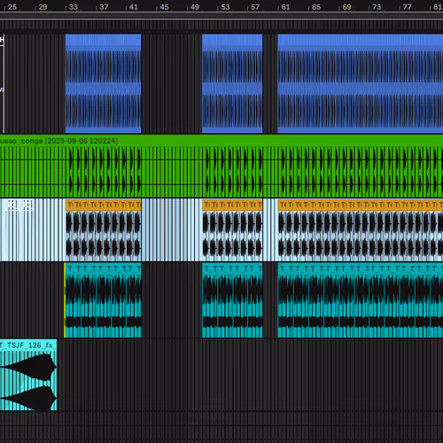Screen dimensions: 443x443
Task: Select the middle teal audio clip
Action: pos(232,300)
